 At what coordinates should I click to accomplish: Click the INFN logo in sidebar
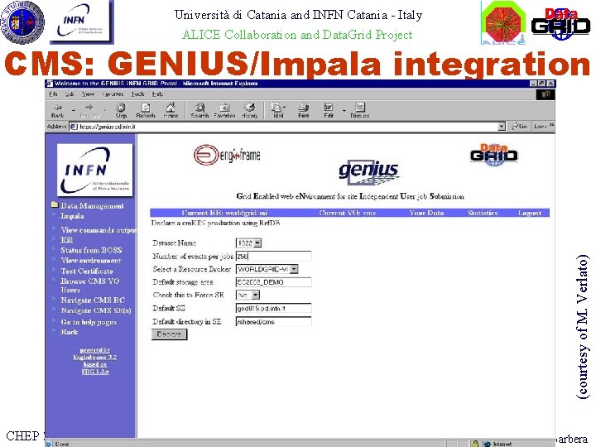(94, 170)
